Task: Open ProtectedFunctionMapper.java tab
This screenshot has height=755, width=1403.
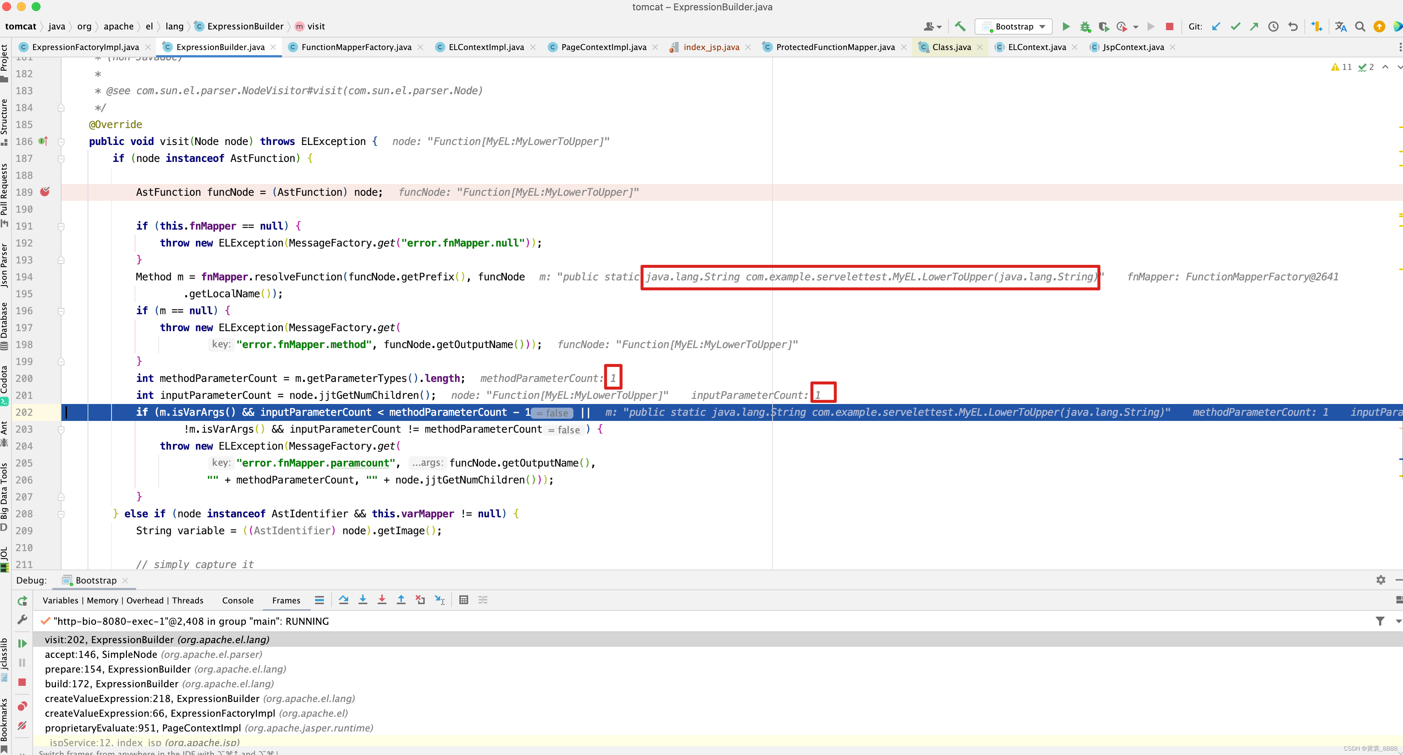Action: (x=834, y=47)
